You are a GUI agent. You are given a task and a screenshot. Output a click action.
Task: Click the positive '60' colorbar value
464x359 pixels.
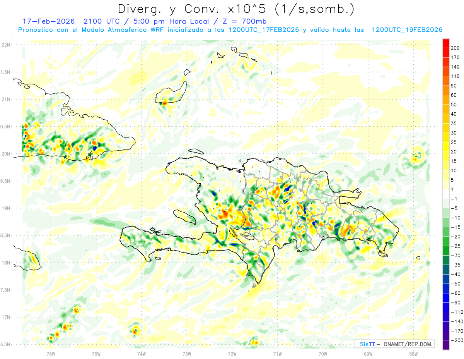454,95
